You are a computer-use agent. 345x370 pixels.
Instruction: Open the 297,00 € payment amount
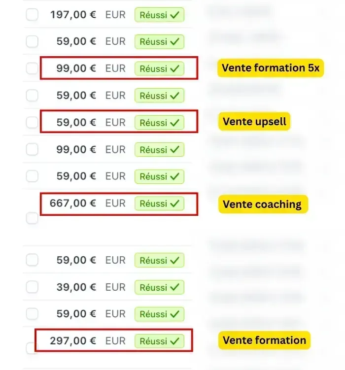pyautogui.click(x=73, y=340)
